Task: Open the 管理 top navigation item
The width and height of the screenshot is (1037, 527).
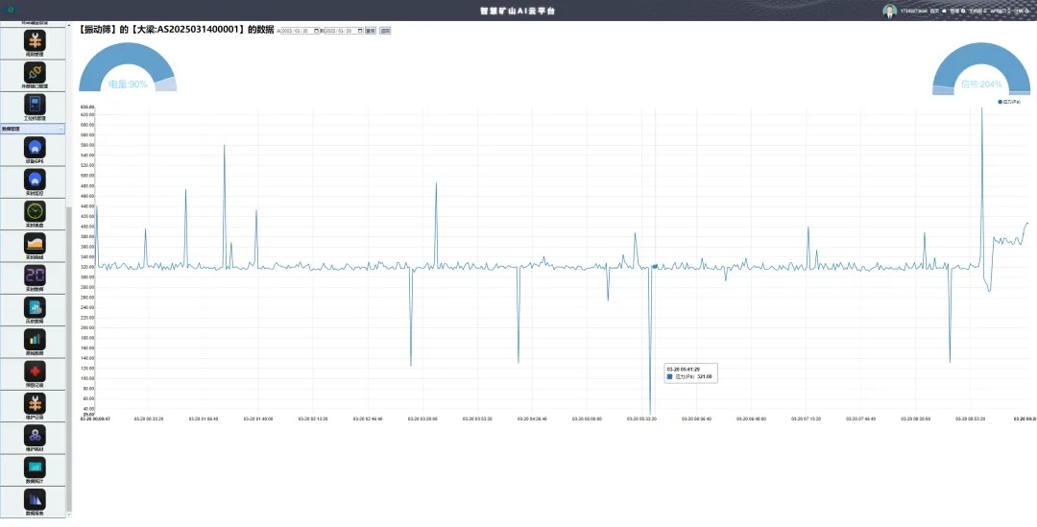Action: (x=954, y=11)
